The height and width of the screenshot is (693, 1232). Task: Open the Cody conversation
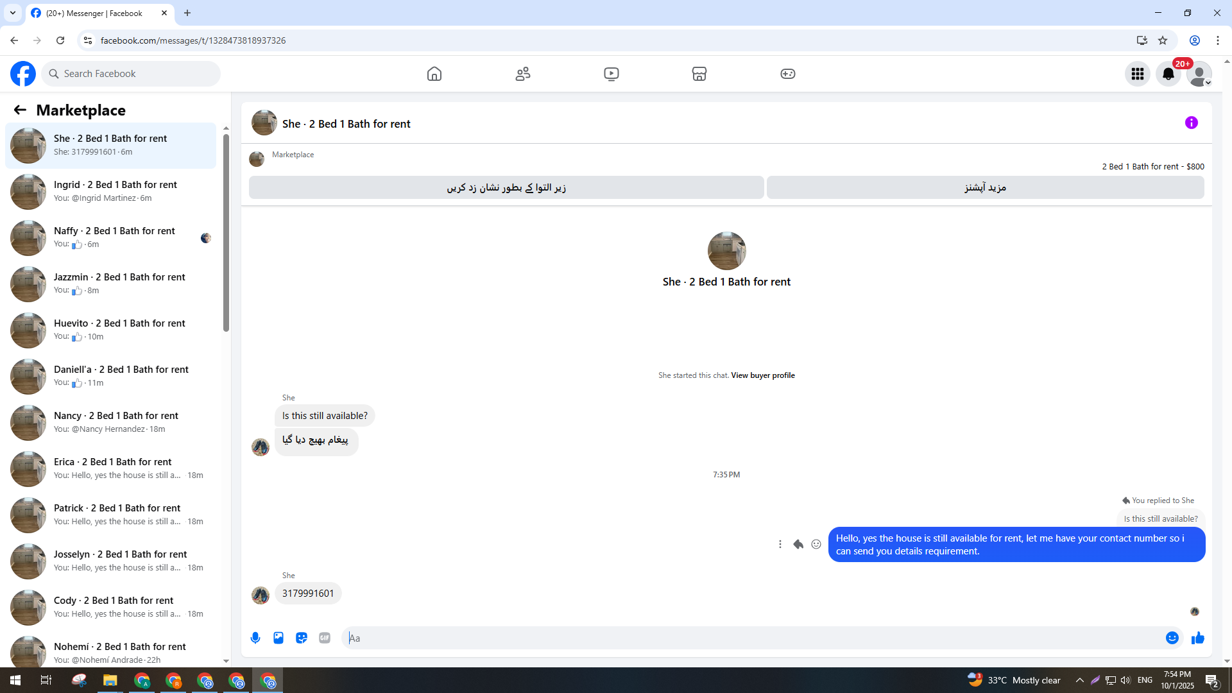110,607
